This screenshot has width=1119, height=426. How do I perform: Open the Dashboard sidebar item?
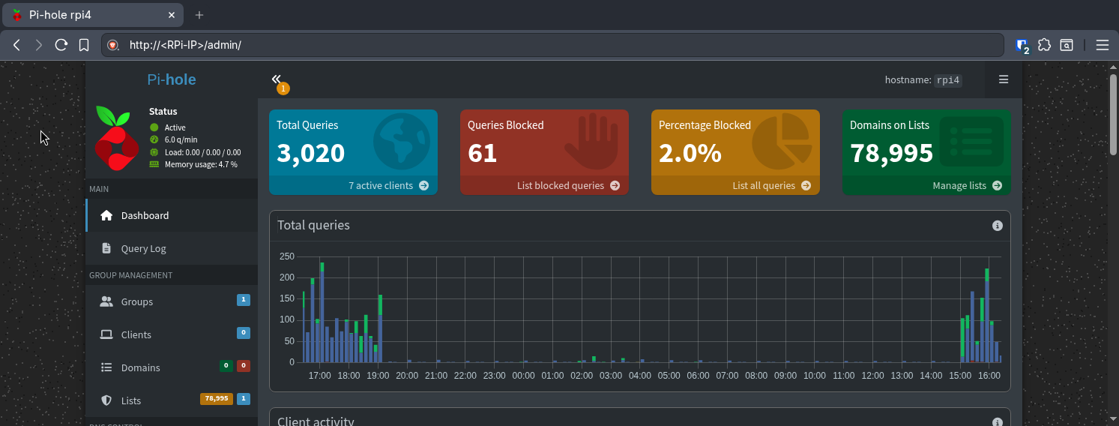click(x=145, y=215)
